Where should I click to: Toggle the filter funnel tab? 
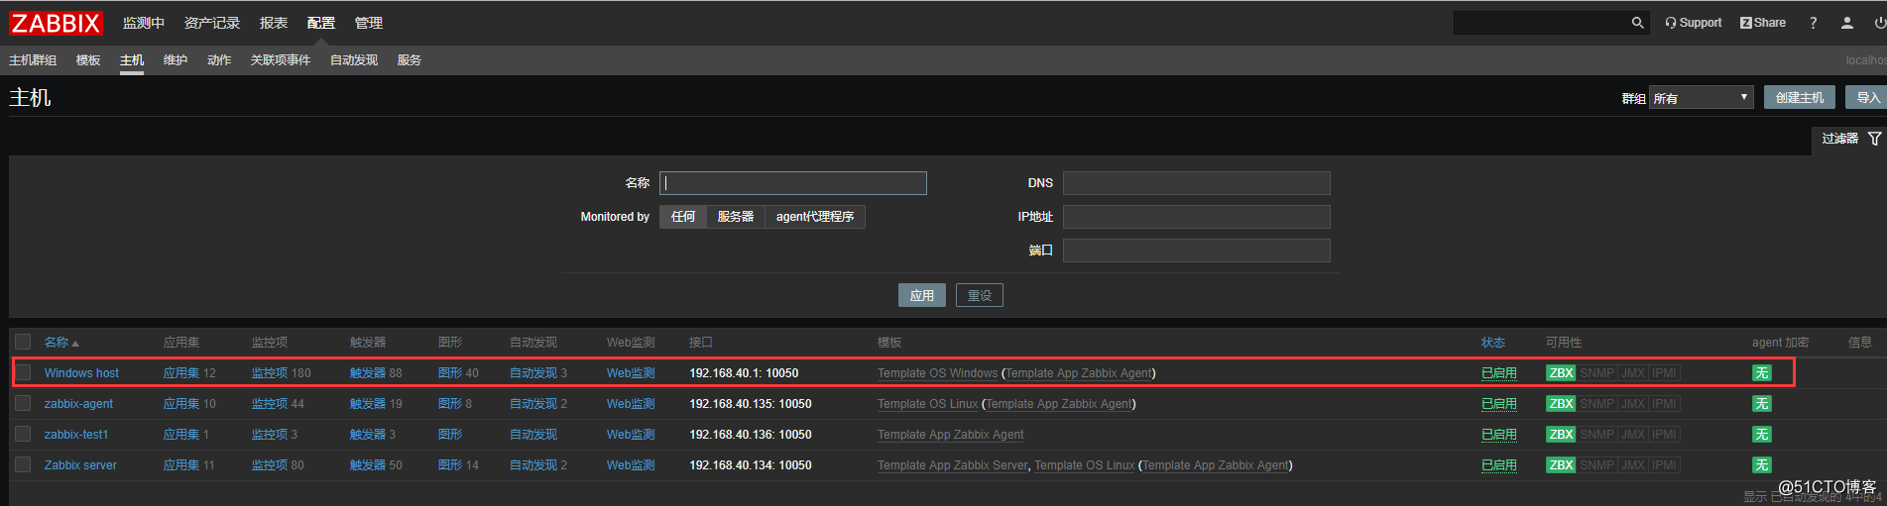[x=1850, y=139]
